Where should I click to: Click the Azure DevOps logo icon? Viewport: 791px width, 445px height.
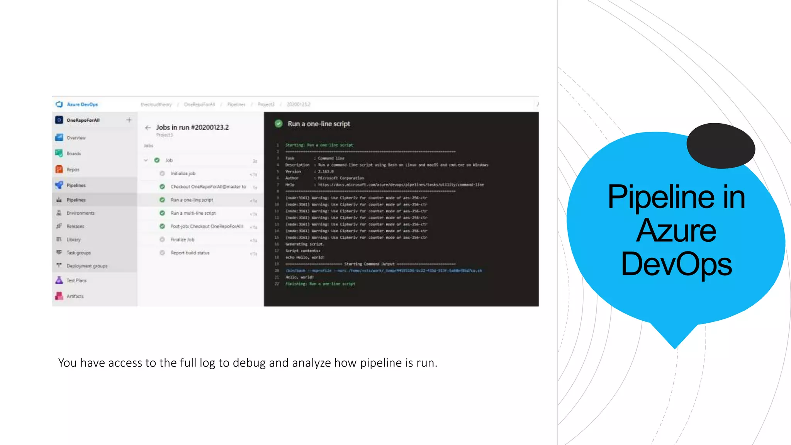coord(59,104)
